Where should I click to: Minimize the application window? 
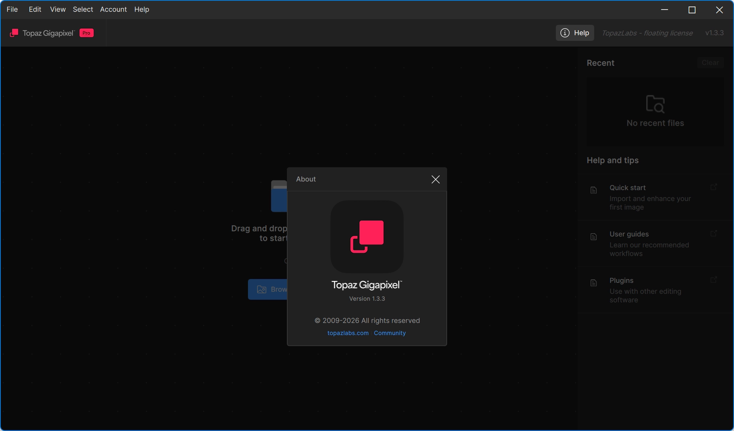(x=664, y=10)
